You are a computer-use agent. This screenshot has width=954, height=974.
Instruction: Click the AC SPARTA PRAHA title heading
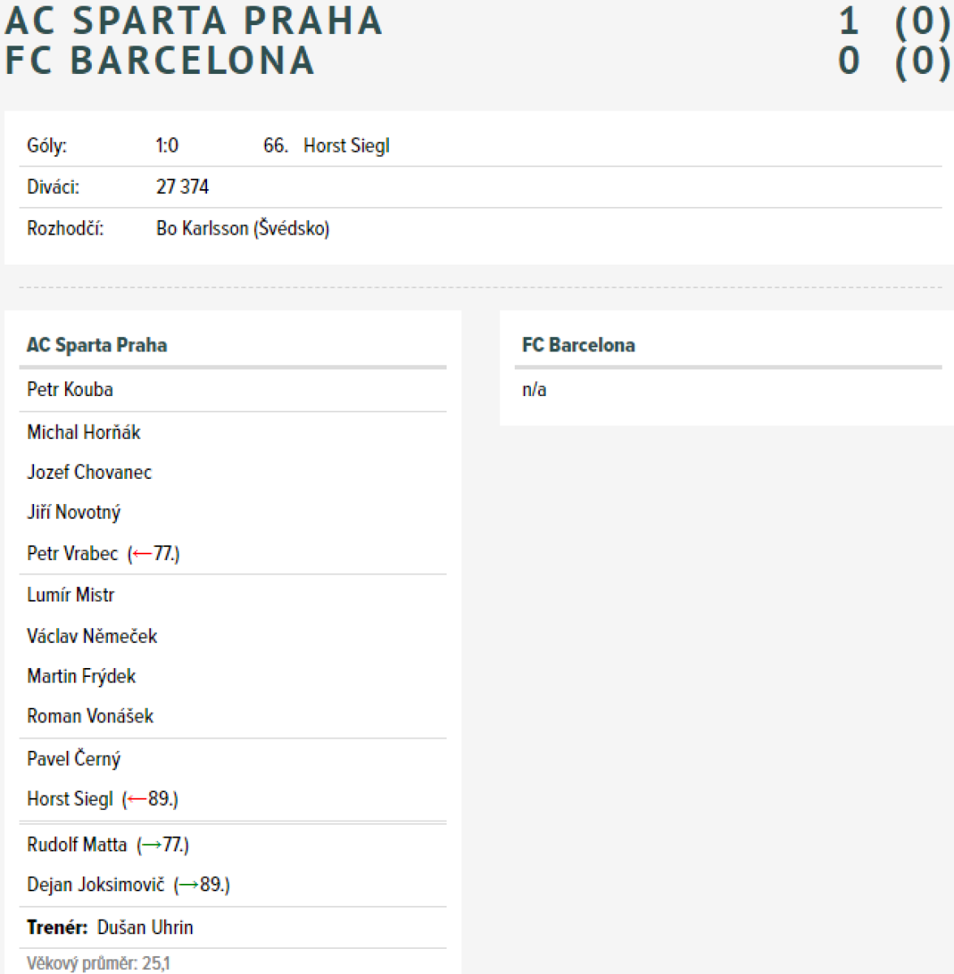tap(193, 21)
